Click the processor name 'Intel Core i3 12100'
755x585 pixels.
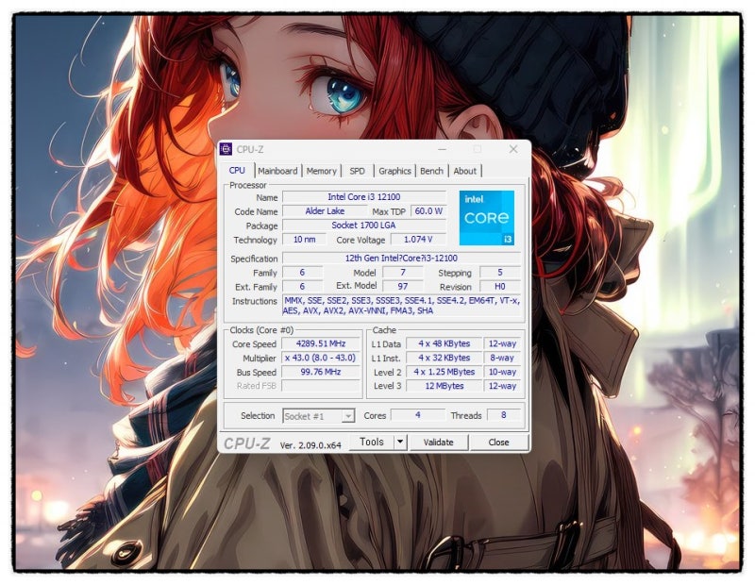(x=364, y=197)
